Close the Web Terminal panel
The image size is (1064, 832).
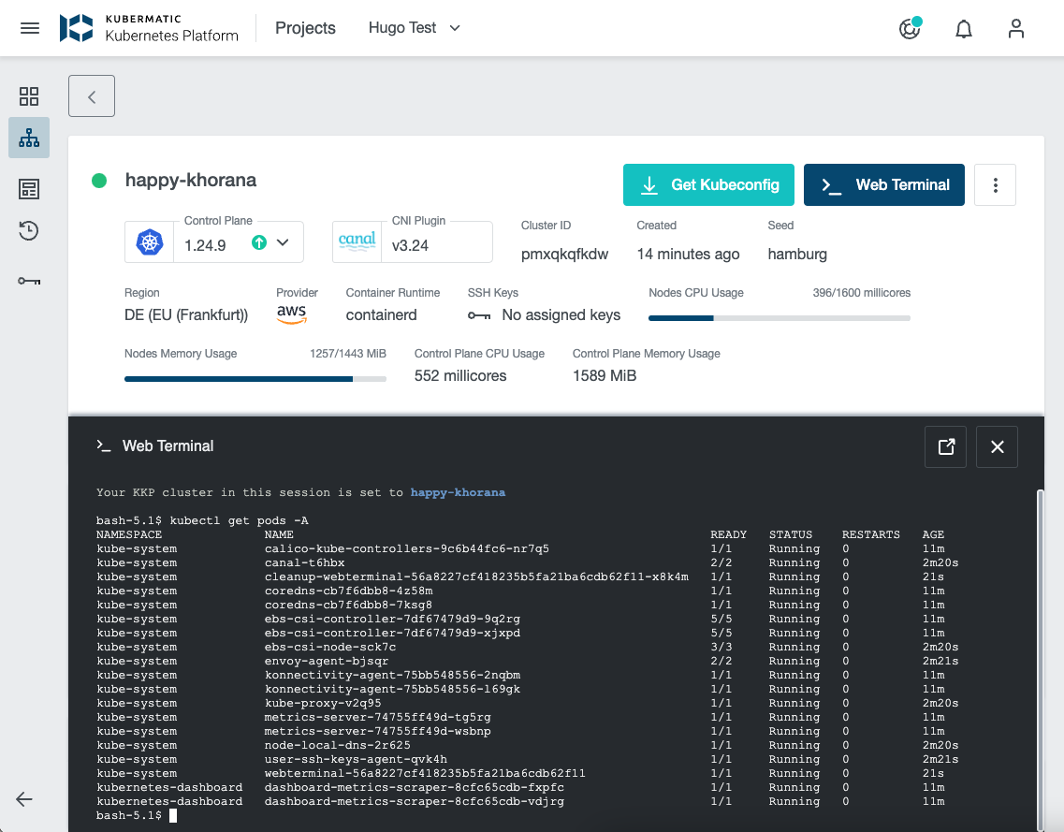pos(996,446)
